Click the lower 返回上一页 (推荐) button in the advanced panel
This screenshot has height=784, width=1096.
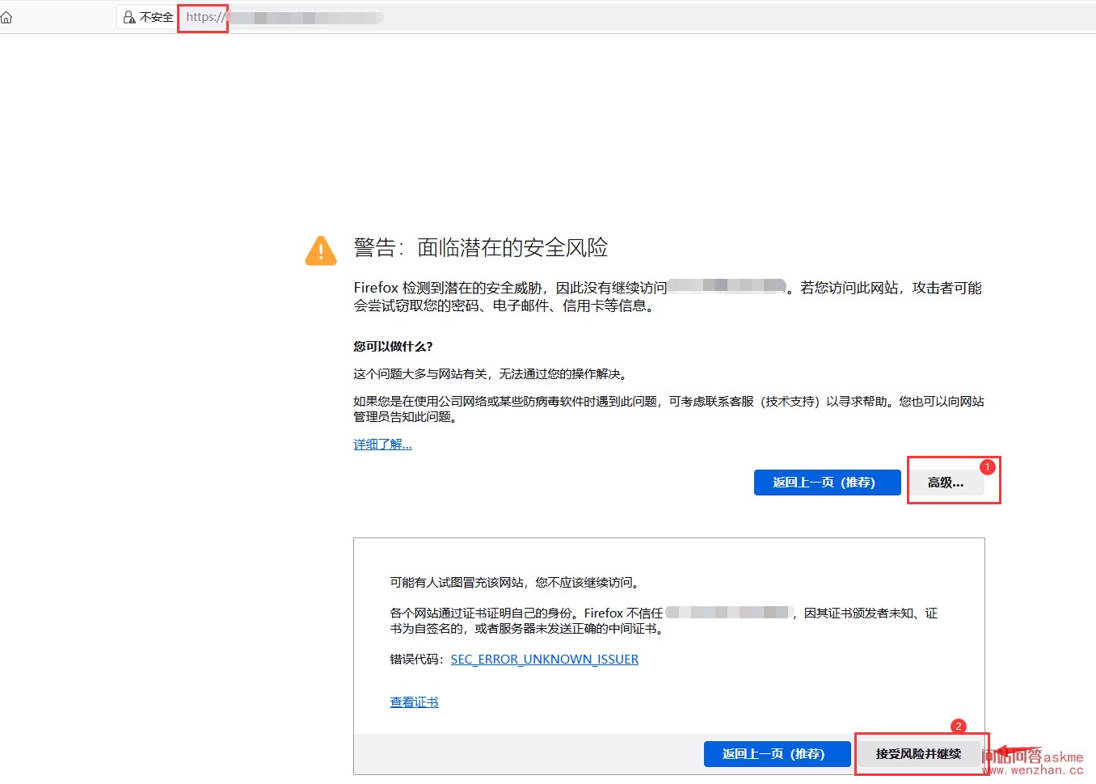(777, 754)
